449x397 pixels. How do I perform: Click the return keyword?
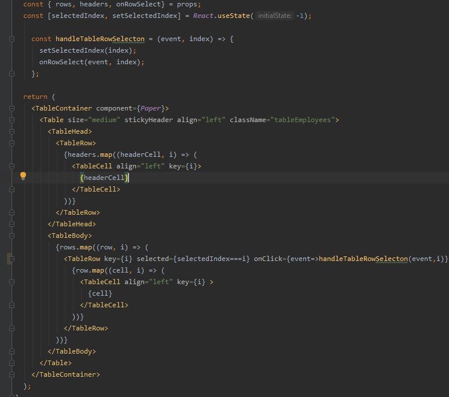(35, 97)
